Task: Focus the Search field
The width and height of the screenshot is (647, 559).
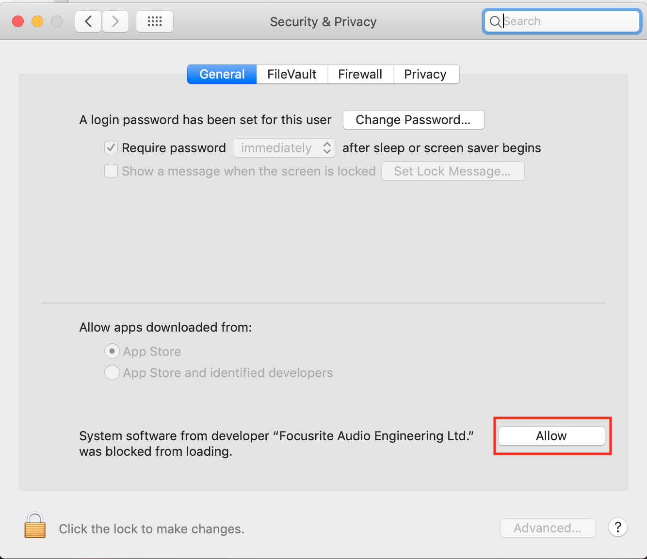Action: (563, 21)
